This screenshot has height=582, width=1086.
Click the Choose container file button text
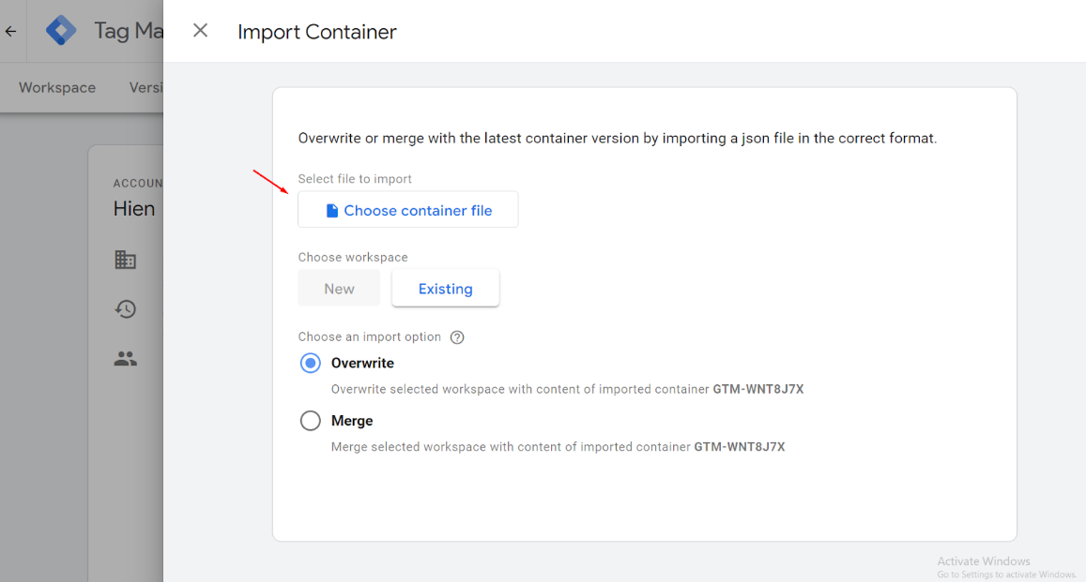pyautogui.click(x=418, y=211)
